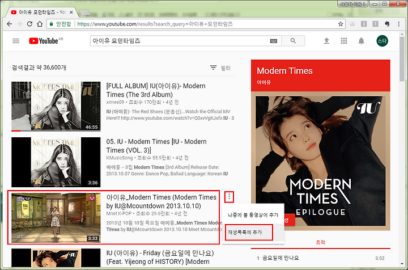
Task: Open the FULL ALBUM Modern Times thumbnail
Action: (x=56, y=106)
